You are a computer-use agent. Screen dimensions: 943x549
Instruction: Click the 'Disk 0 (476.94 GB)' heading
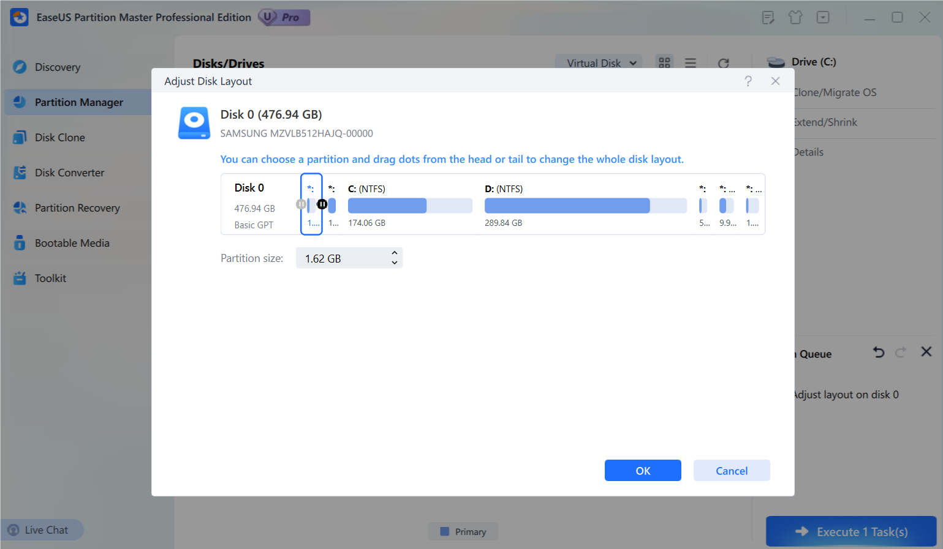tap(271, 114)
